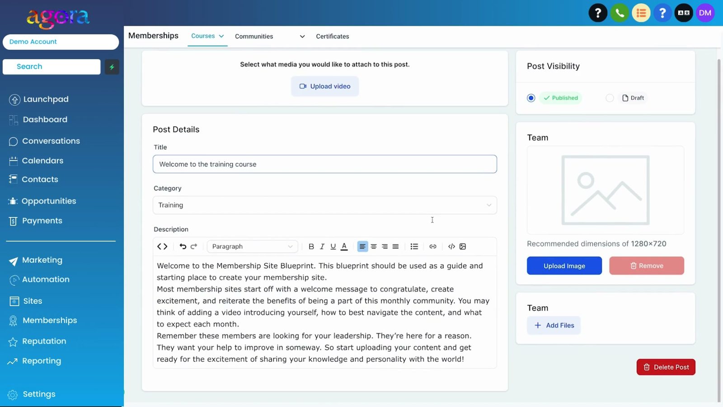
Task: Click the black question mark help icon
Action: [598, 13]
